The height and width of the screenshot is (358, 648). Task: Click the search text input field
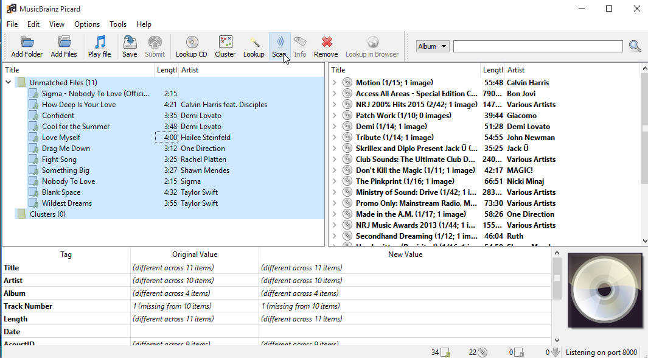point(538,46)
